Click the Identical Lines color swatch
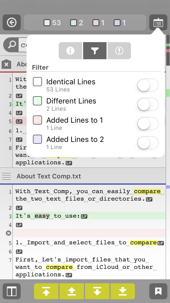The image size is (170, 303). pos(37,82)
